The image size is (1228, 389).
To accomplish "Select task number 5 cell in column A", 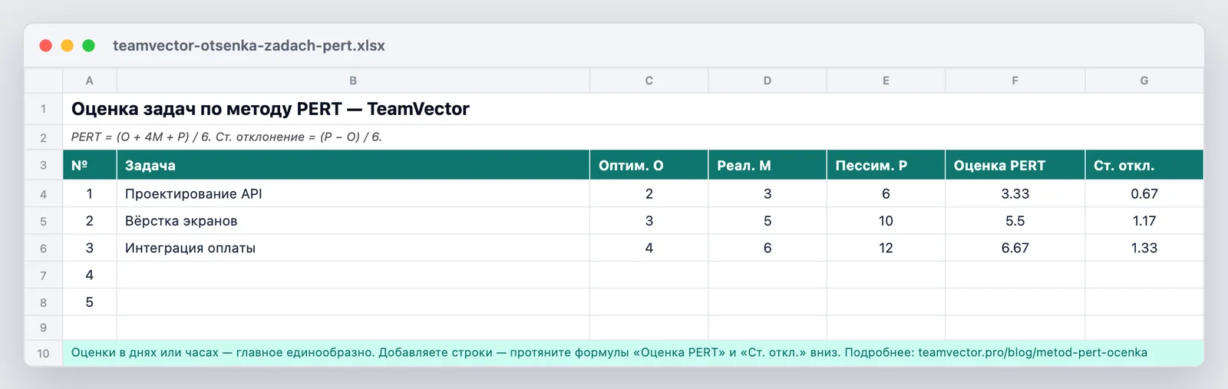I will point(90,302).
